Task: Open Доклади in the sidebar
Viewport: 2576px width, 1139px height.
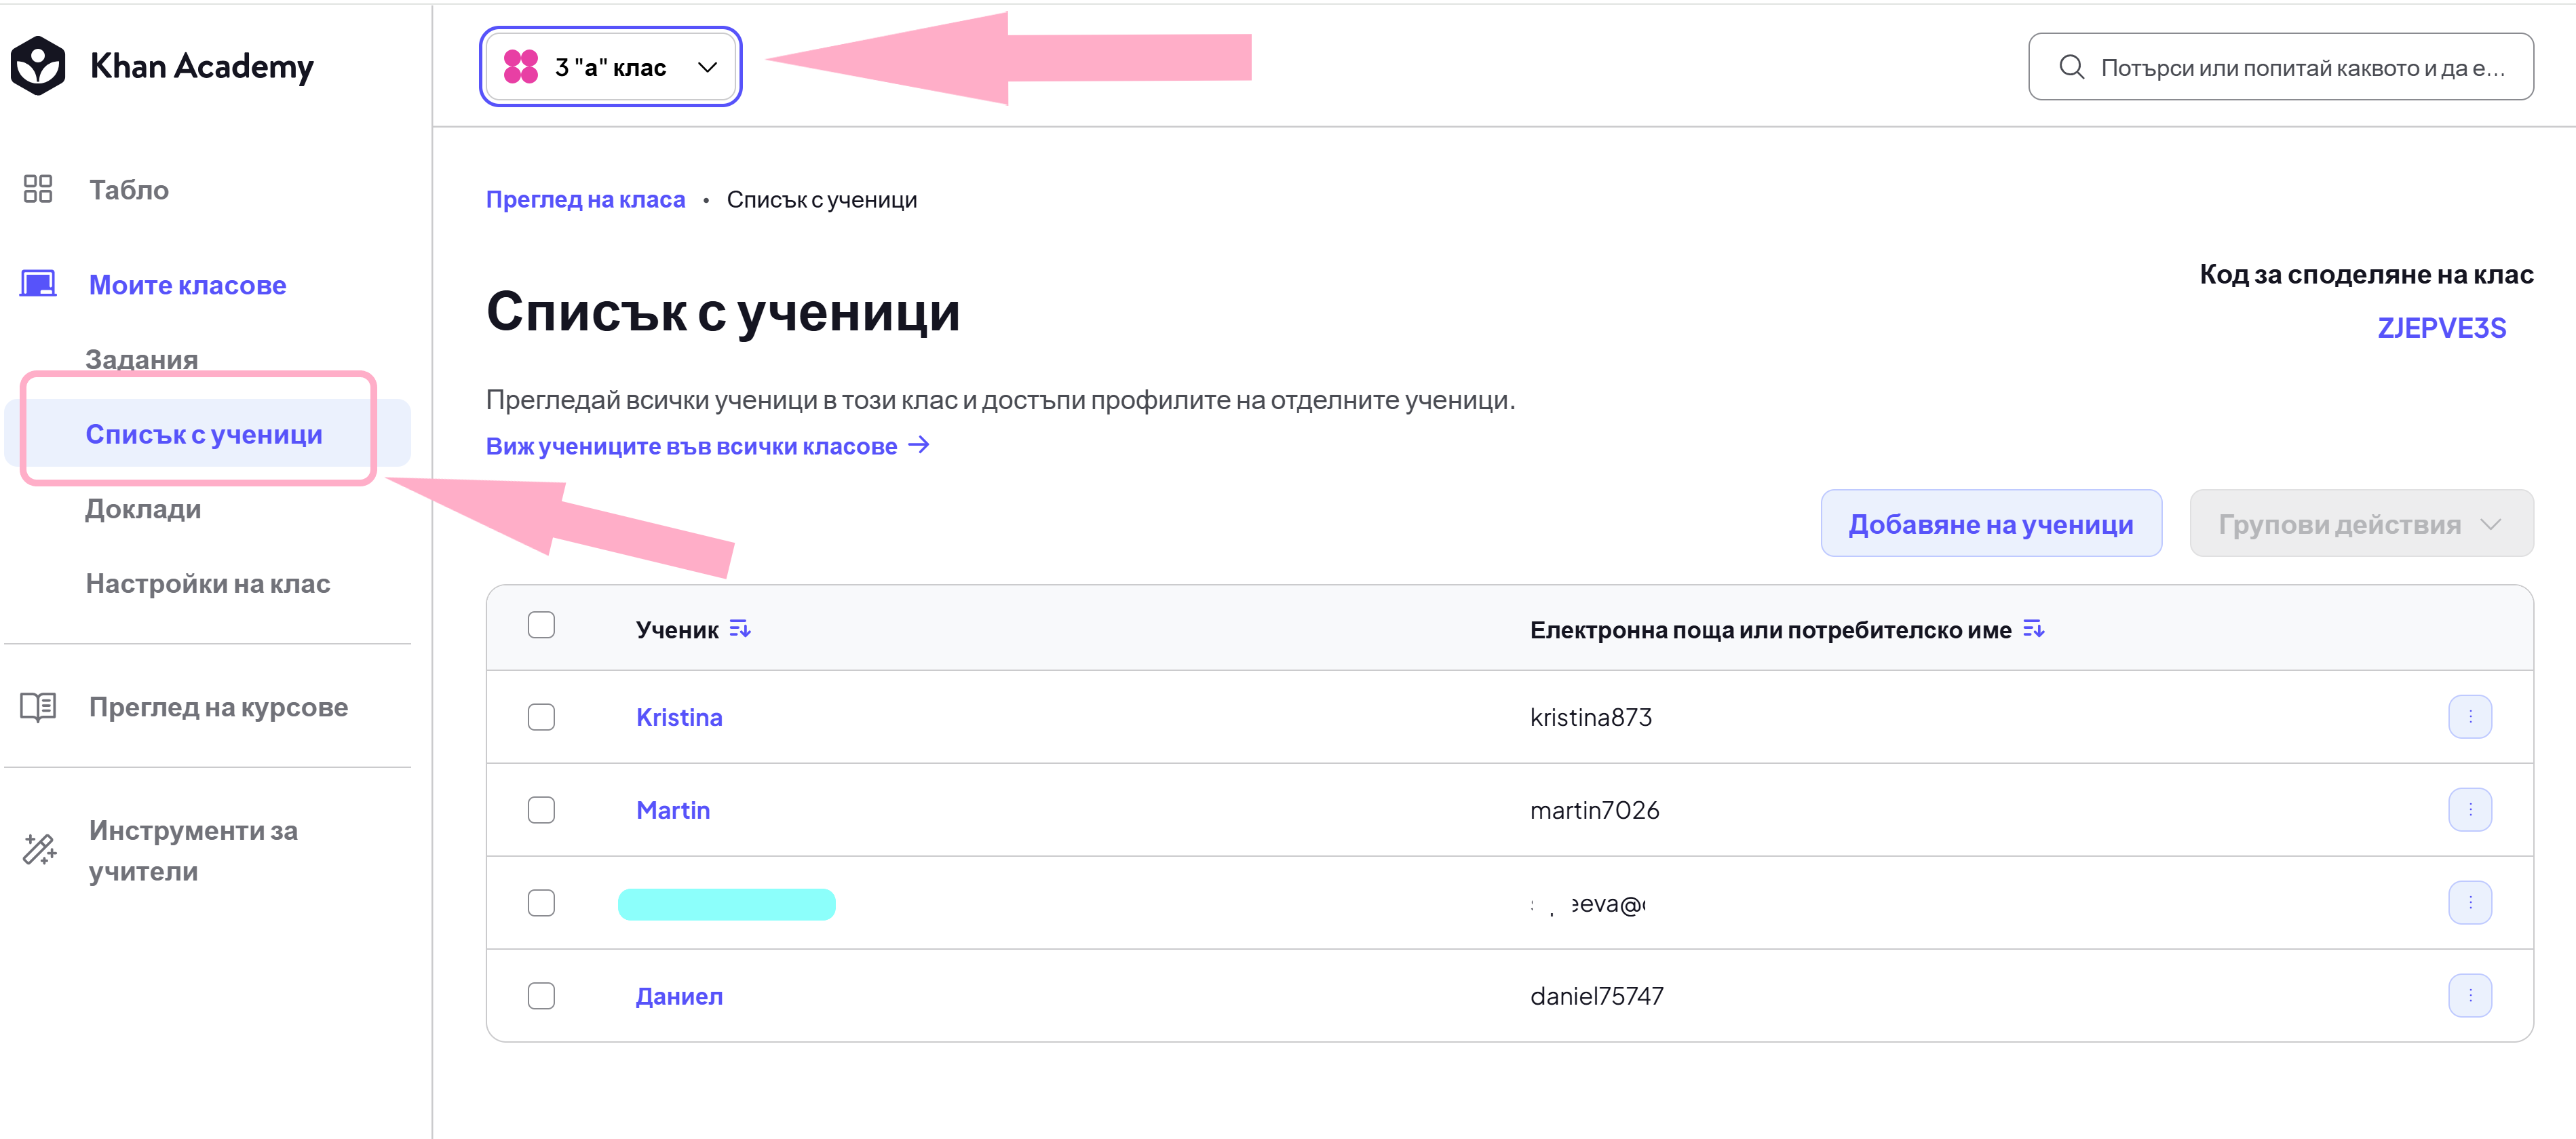Action: (143, 509)
